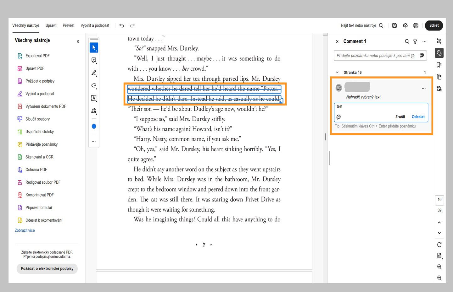
Task: Select the highlighter pen tool
Action: tap(94, 73)
